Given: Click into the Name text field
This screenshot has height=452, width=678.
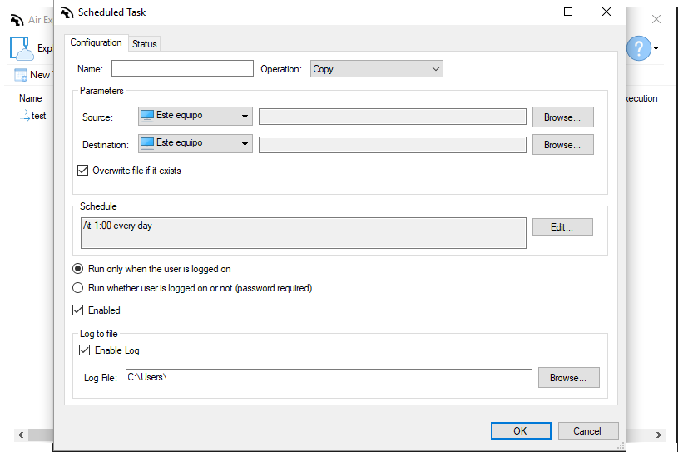Looking at the screenshot, I should click(182, 68).
